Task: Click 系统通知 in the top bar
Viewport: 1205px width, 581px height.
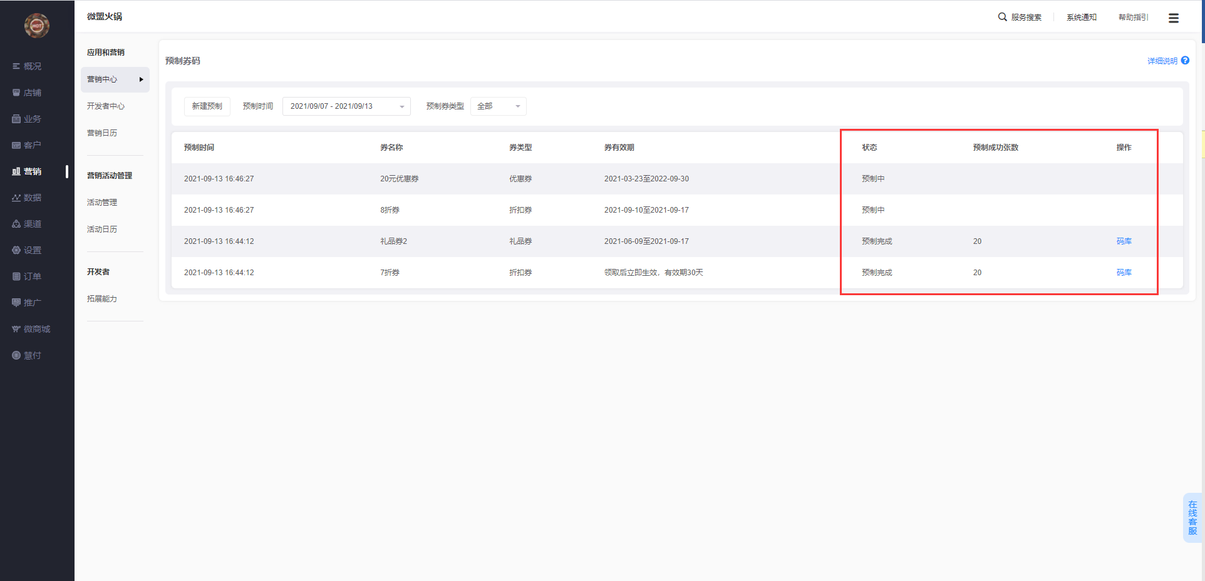Action: click(x=1081, y=18)
